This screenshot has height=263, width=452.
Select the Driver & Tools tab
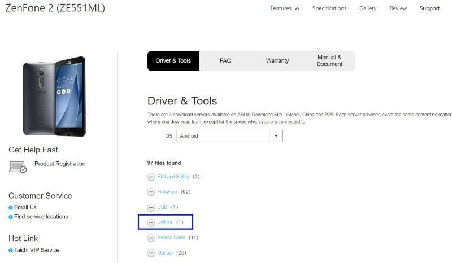[x=173, y=61]
